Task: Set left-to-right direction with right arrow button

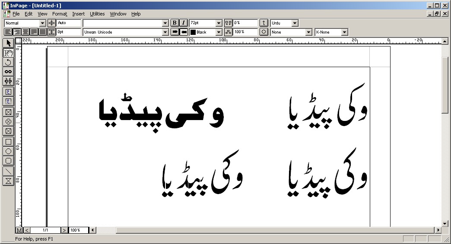Action: coord(175,32)
